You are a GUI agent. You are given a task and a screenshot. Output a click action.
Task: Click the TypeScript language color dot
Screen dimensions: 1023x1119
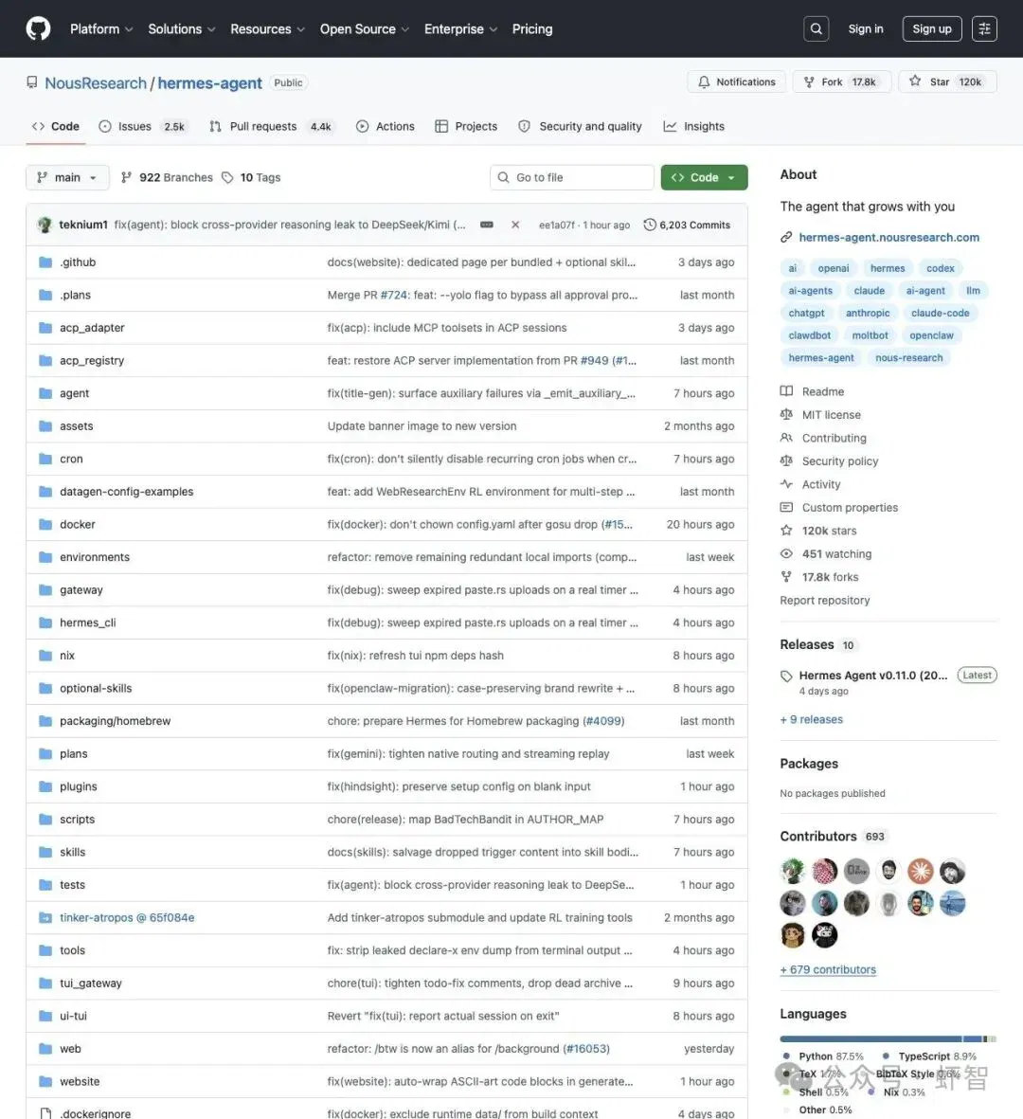[x=886, y=1056]
